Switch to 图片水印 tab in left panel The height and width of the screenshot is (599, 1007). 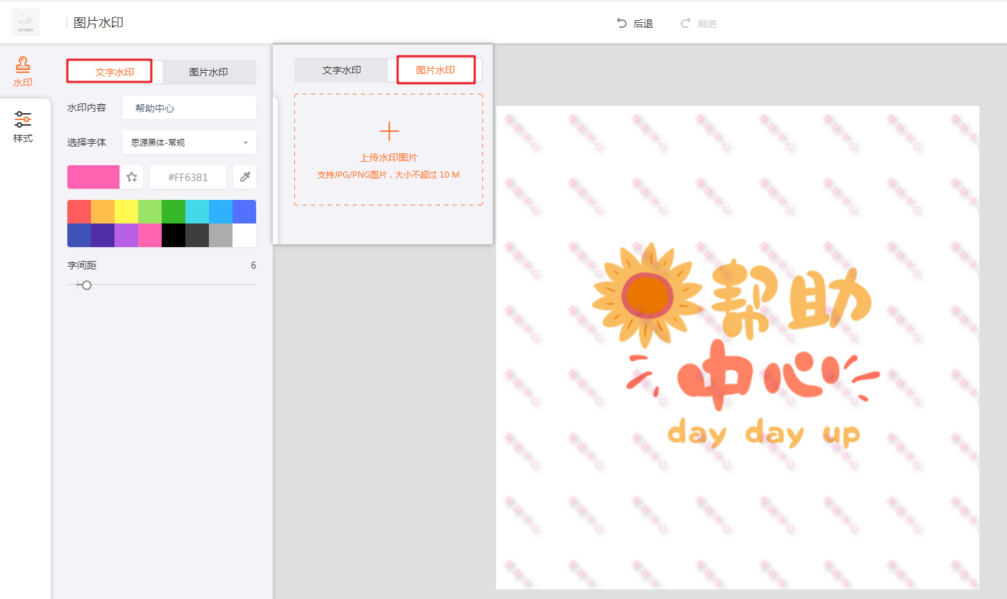(x=208, y=72)
